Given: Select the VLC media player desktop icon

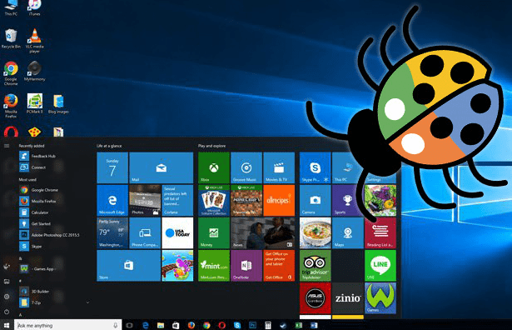Looking at the screenshot, I should coord(35,41).
